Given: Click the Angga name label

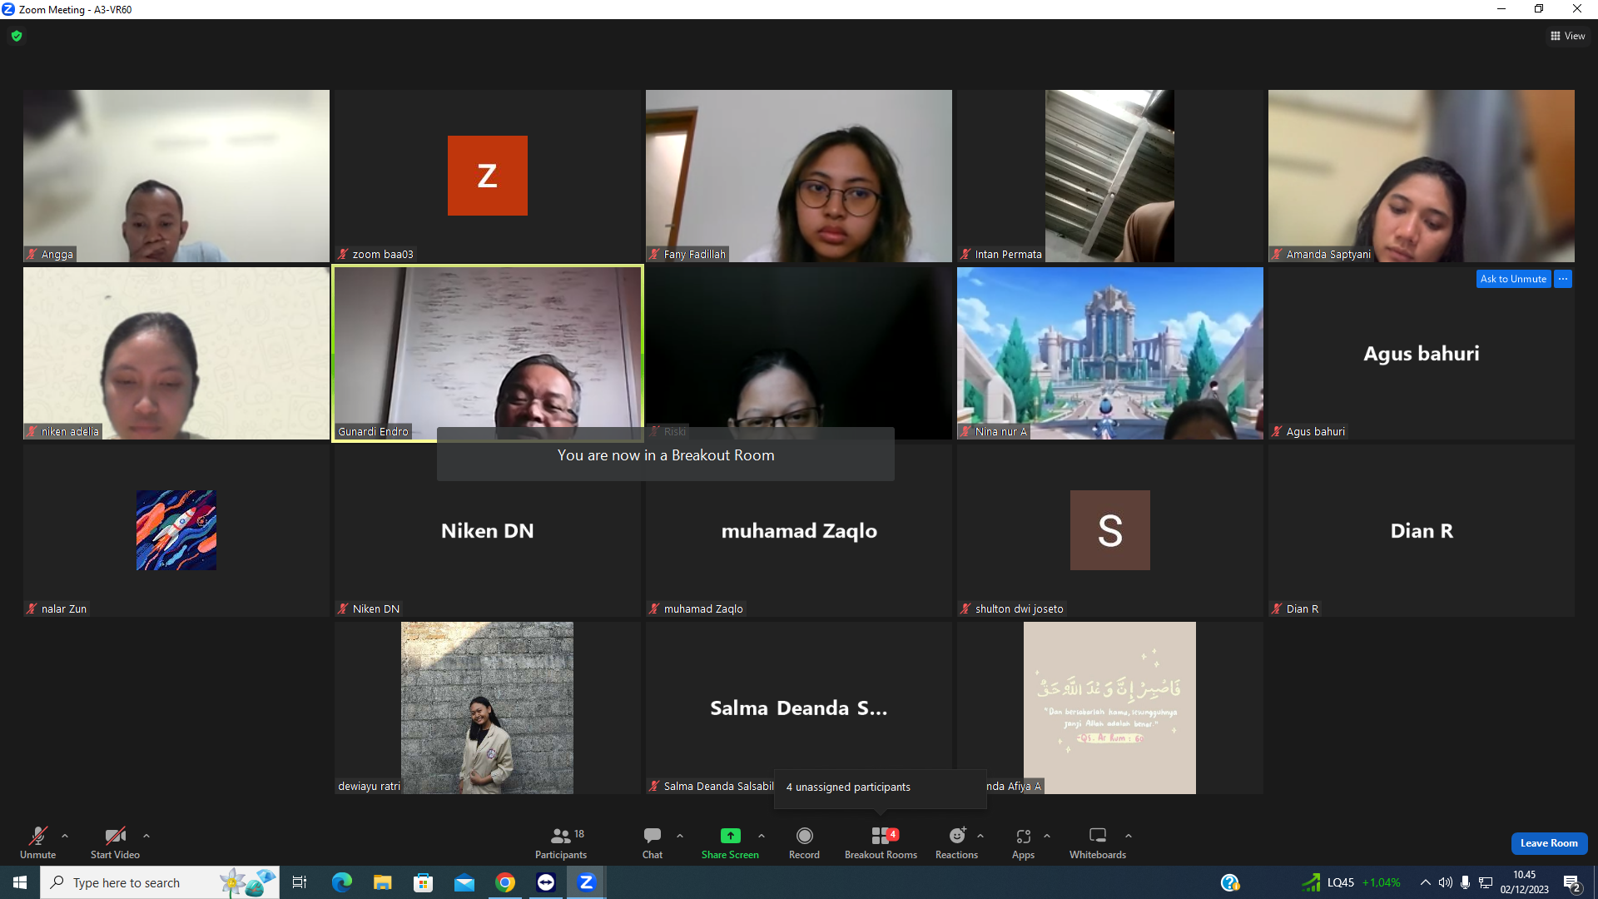Looking at the screenshot, I should [57, 255].
